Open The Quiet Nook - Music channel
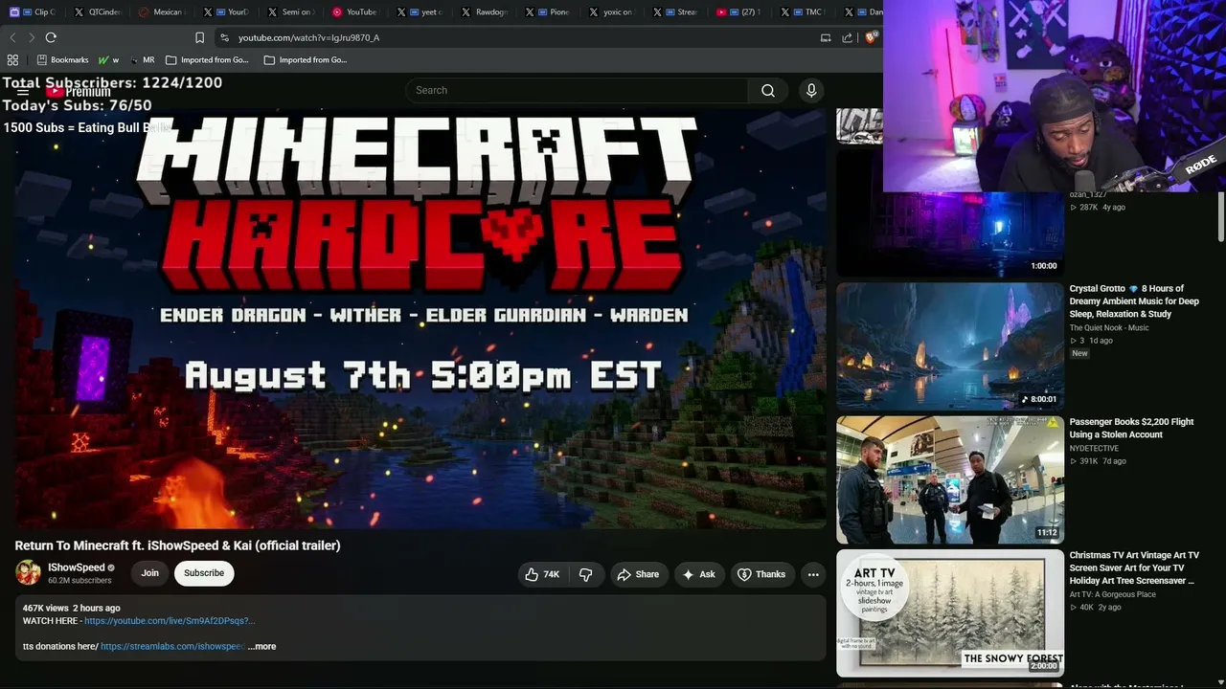 (1109, 328)
